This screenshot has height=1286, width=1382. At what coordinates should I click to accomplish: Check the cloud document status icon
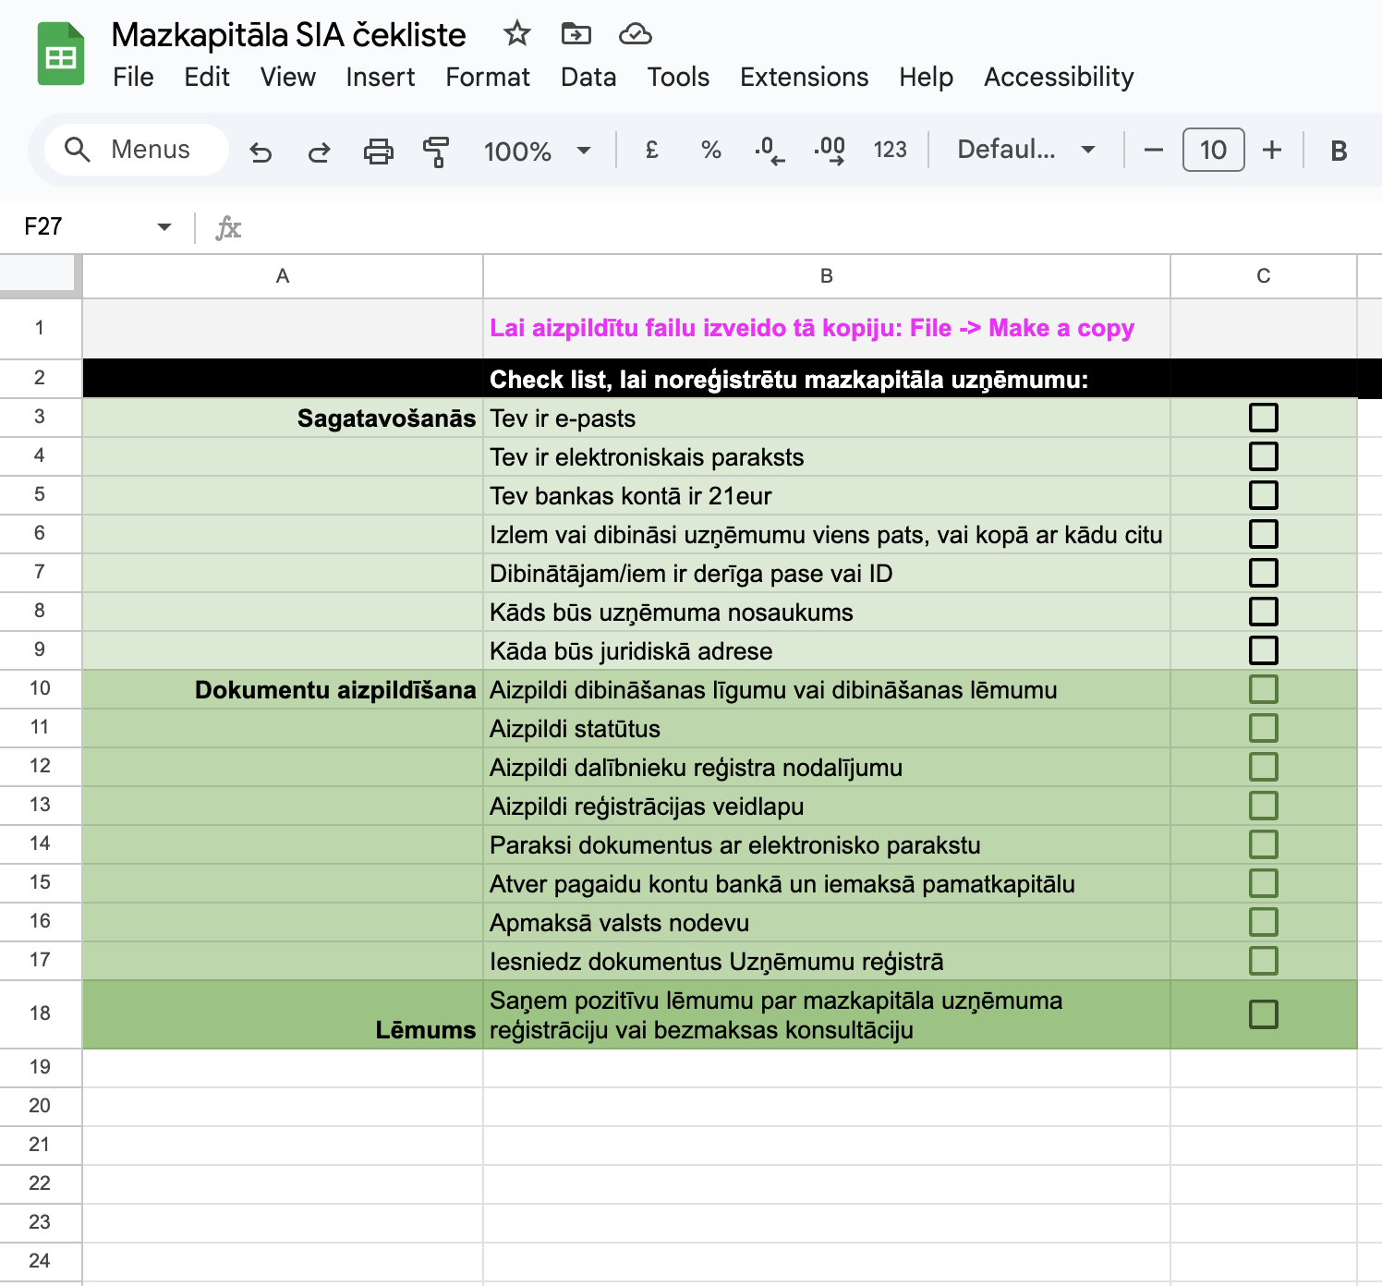pyautogui.click(x=635, y=34)
